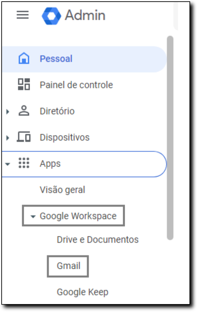Open Google Keep settings
Viewport: 198px width, 312px height.
tap(82, 292)
